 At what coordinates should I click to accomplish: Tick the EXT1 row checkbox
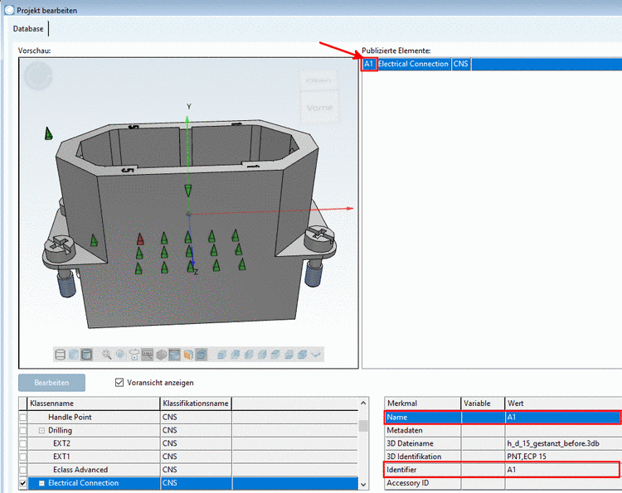point(23,457)
